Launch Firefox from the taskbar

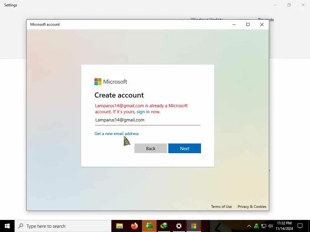pos(134,226)
